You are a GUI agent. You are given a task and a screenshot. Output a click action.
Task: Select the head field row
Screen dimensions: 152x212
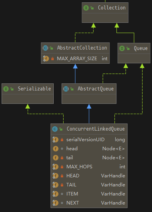89,149
